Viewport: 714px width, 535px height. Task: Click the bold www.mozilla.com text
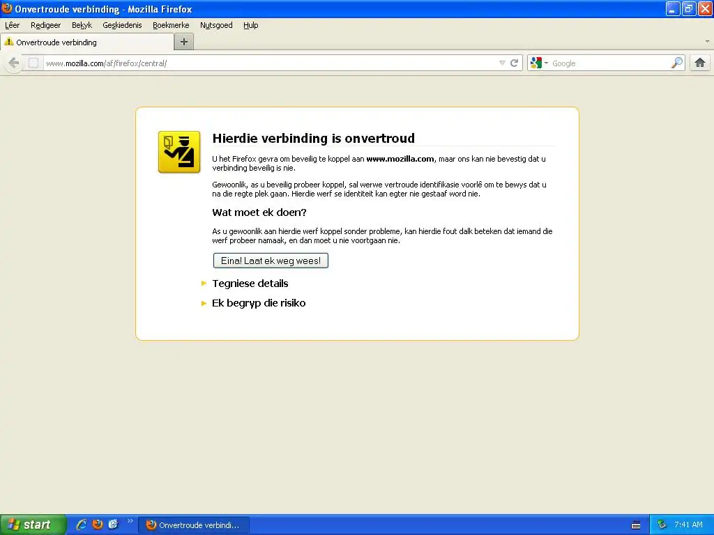(400, 159)
